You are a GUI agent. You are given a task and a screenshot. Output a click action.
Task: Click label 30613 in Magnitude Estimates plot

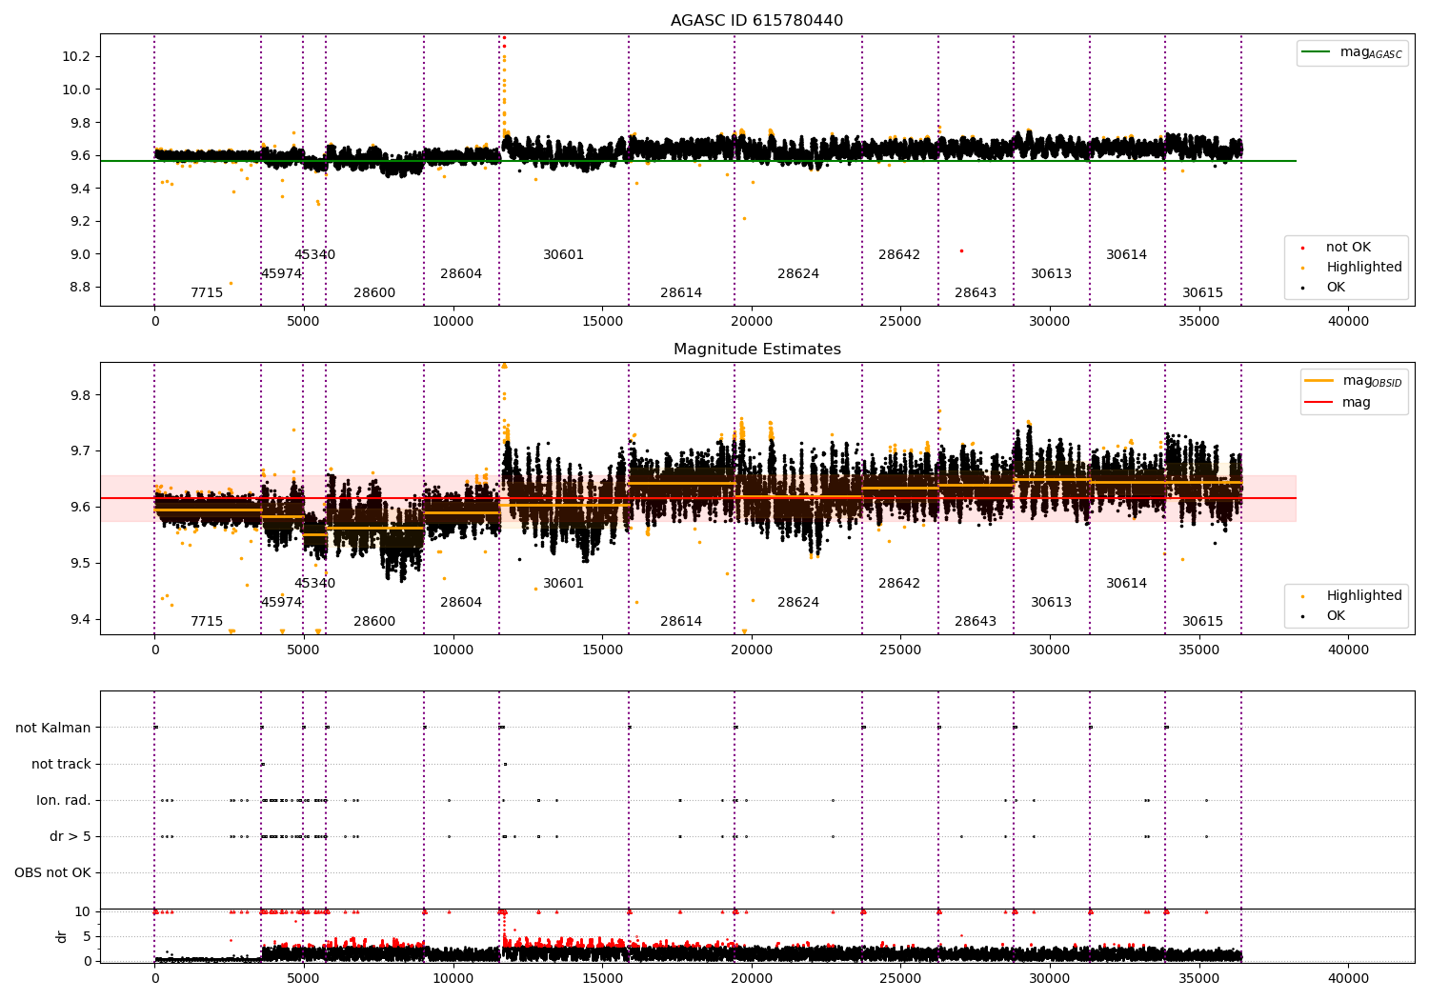pyautogui.click(x=1051, y=603)
